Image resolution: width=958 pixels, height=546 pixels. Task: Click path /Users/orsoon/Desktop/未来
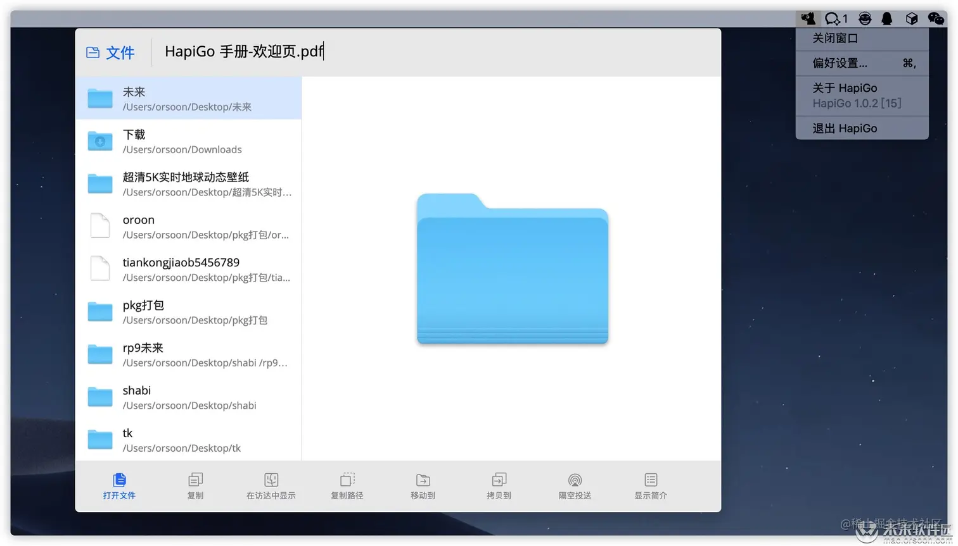point(187,107)
